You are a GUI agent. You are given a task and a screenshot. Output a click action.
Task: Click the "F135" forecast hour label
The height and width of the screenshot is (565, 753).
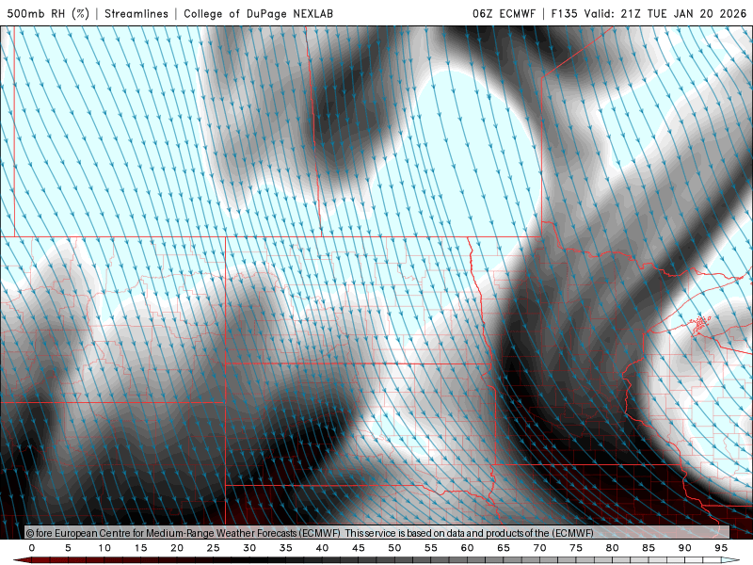pos(564,13)
